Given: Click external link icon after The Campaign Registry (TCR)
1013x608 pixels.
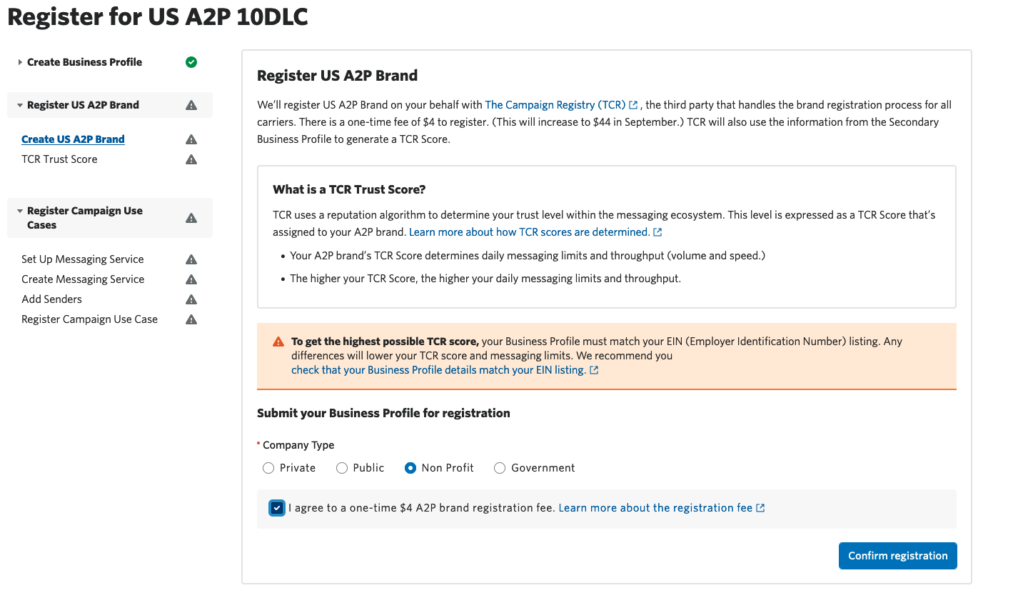Looking at the screenshot, I should tap(633, 105).
